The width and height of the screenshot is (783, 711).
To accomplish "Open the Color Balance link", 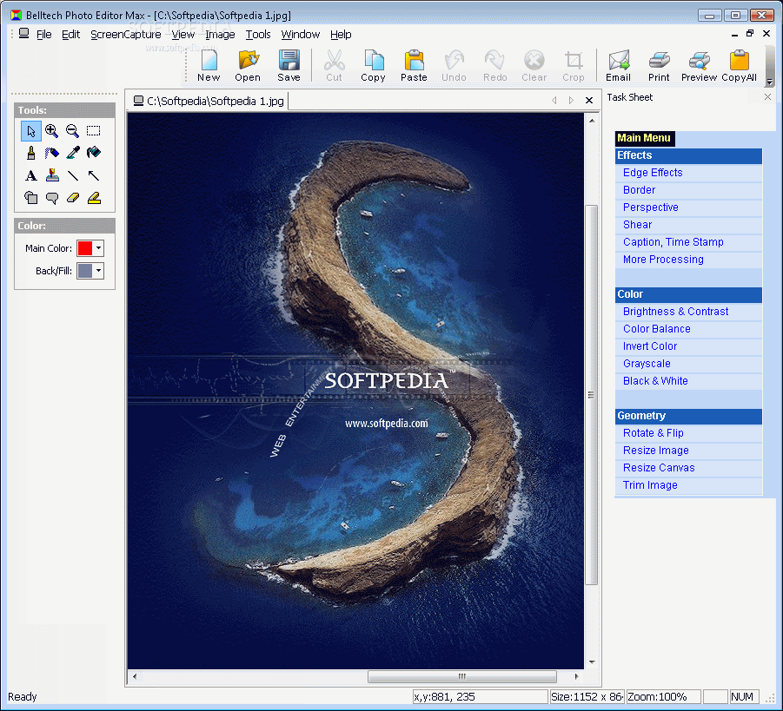I will 657,329.
